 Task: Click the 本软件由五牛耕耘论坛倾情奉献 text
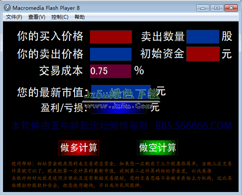click(80, 125)
